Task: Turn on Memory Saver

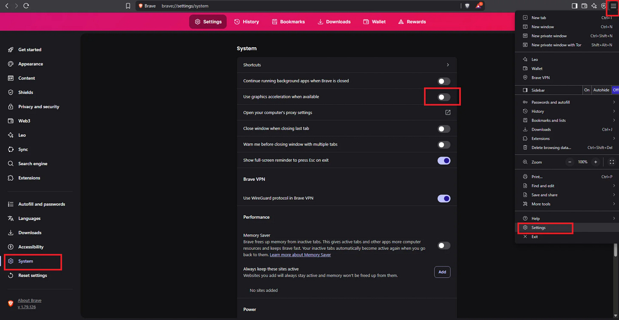Action: click(443, 246)
